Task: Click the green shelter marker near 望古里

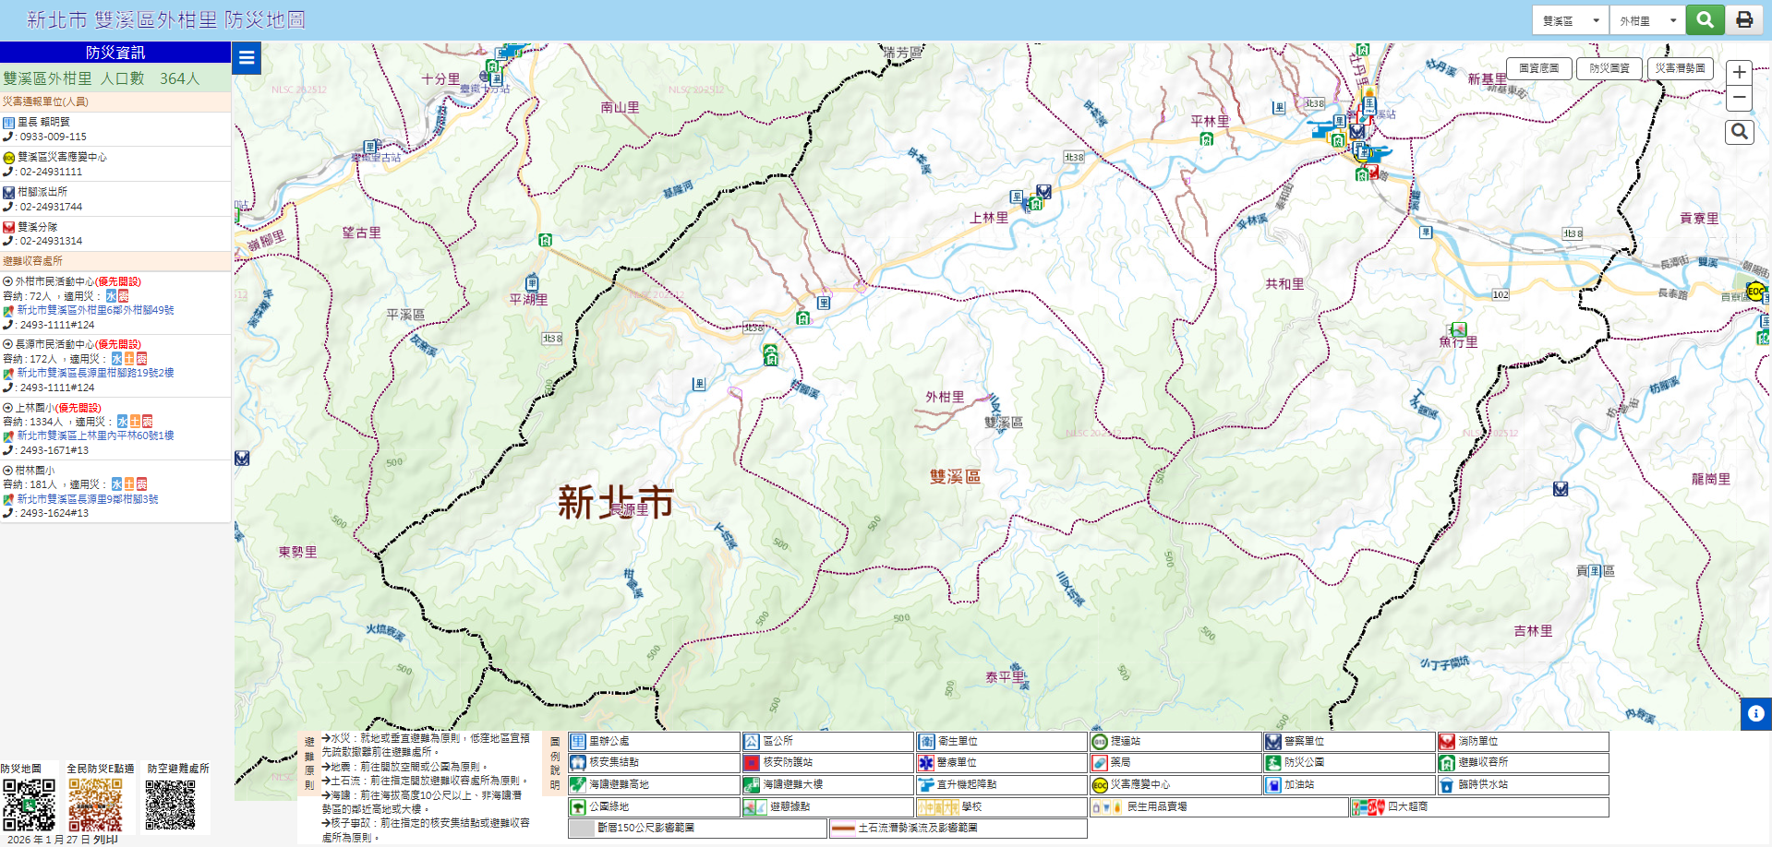Action: pyautogui.click(x=545, y=240)
